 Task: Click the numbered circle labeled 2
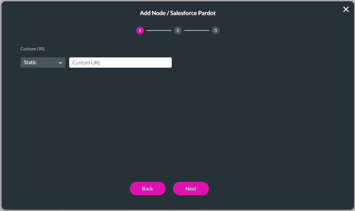click(x=177, y=31)
